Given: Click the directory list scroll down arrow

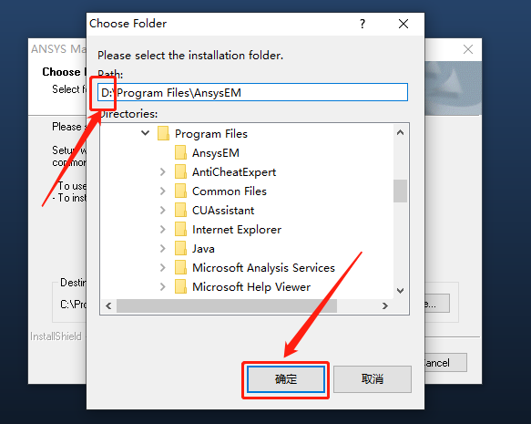Looking at the screenshot, I should pyautogui.click(x=400, y=291).
